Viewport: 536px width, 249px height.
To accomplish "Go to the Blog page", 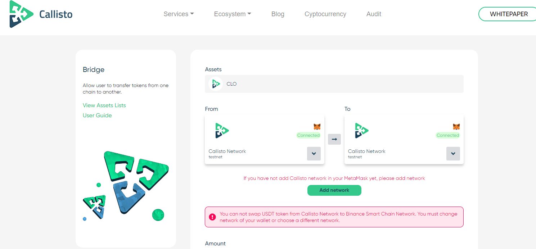I will (x=278, y=14).
